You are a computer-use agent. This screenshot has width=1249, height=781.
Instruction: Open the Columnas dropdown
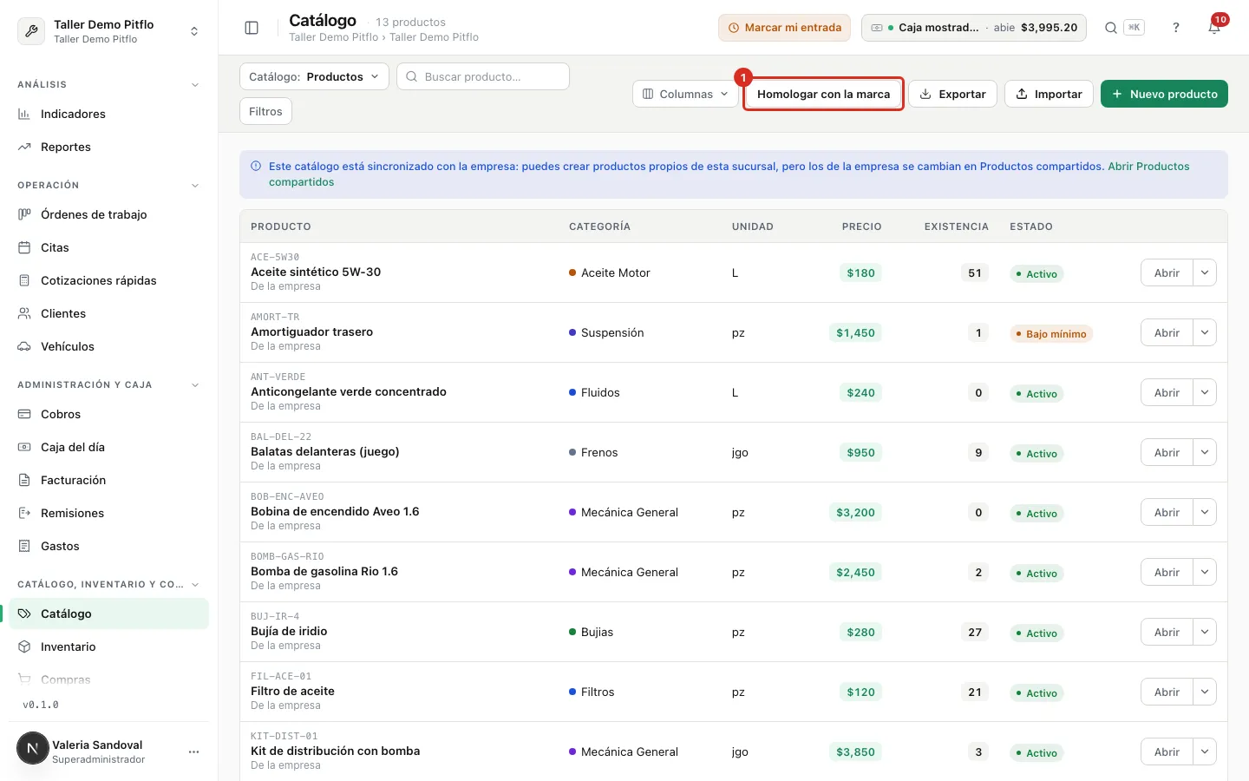click(x=685, y=94)
